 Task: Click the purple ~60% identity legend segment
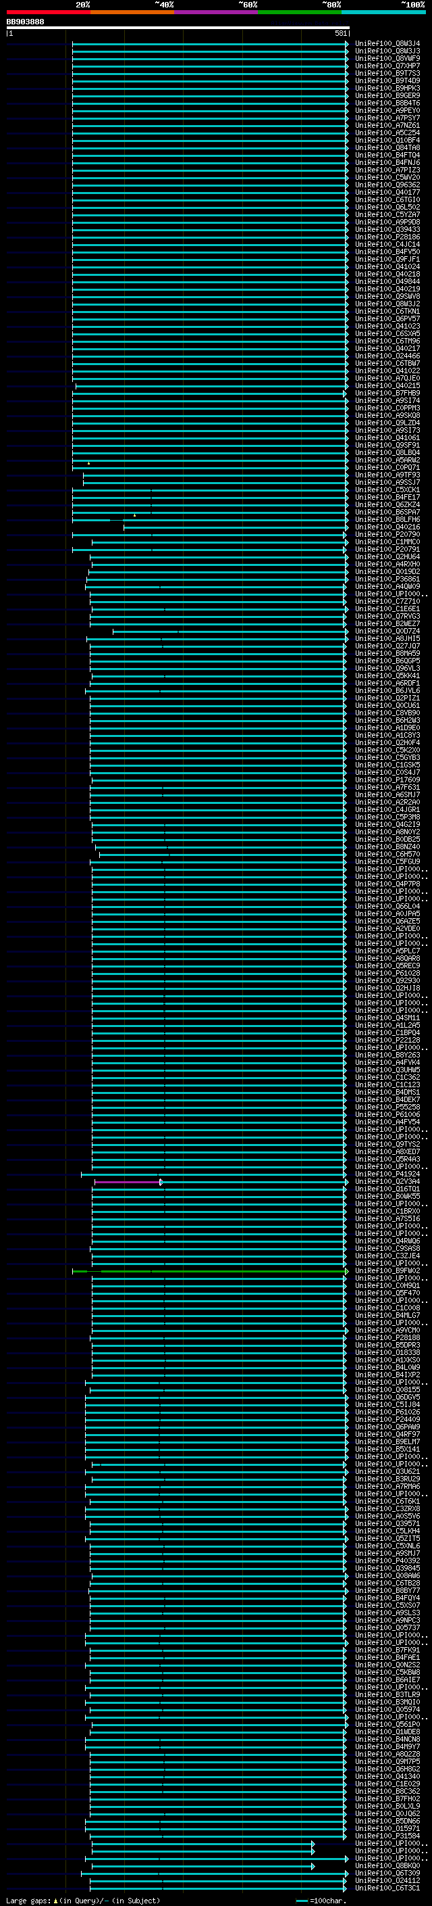217,12
